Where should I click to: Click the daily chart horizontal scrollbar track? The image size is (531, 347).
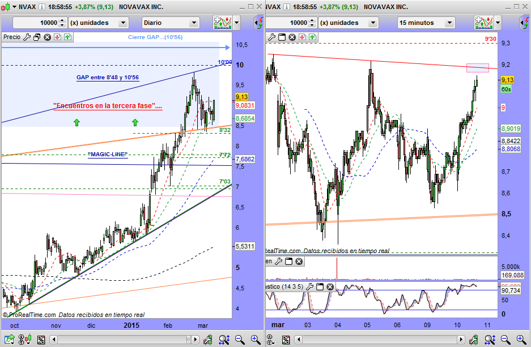pos(122,339)
